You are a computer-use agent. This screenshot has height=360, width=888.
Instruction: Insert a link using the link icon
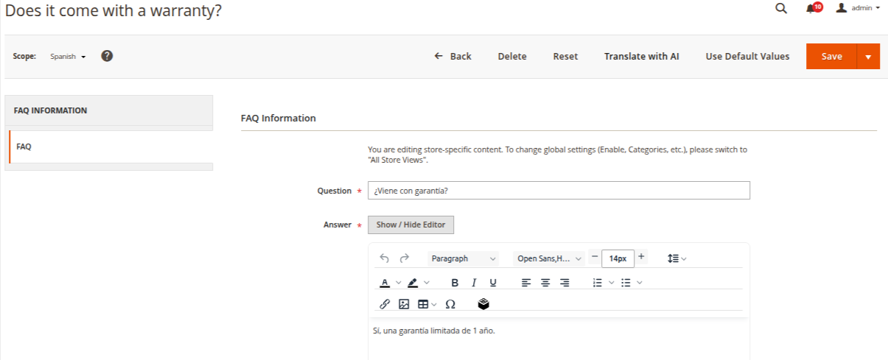tap(384, 304)
